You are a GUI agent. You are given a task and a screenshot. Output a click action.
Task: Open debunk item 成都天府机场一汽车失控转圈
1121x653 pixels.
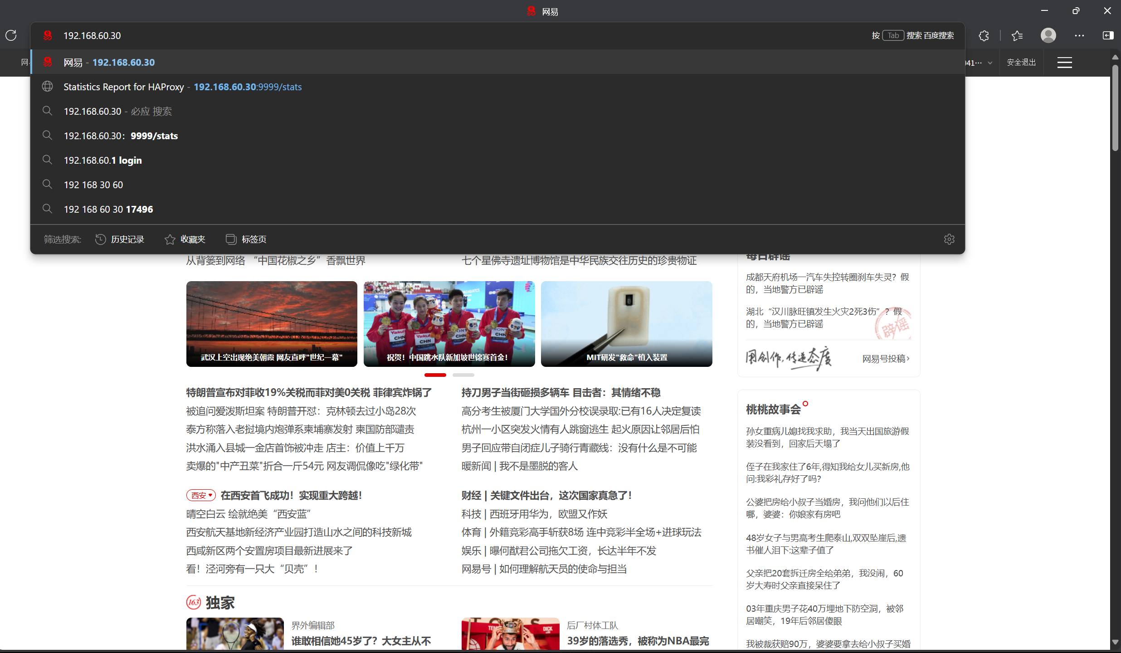pos(828,283)
